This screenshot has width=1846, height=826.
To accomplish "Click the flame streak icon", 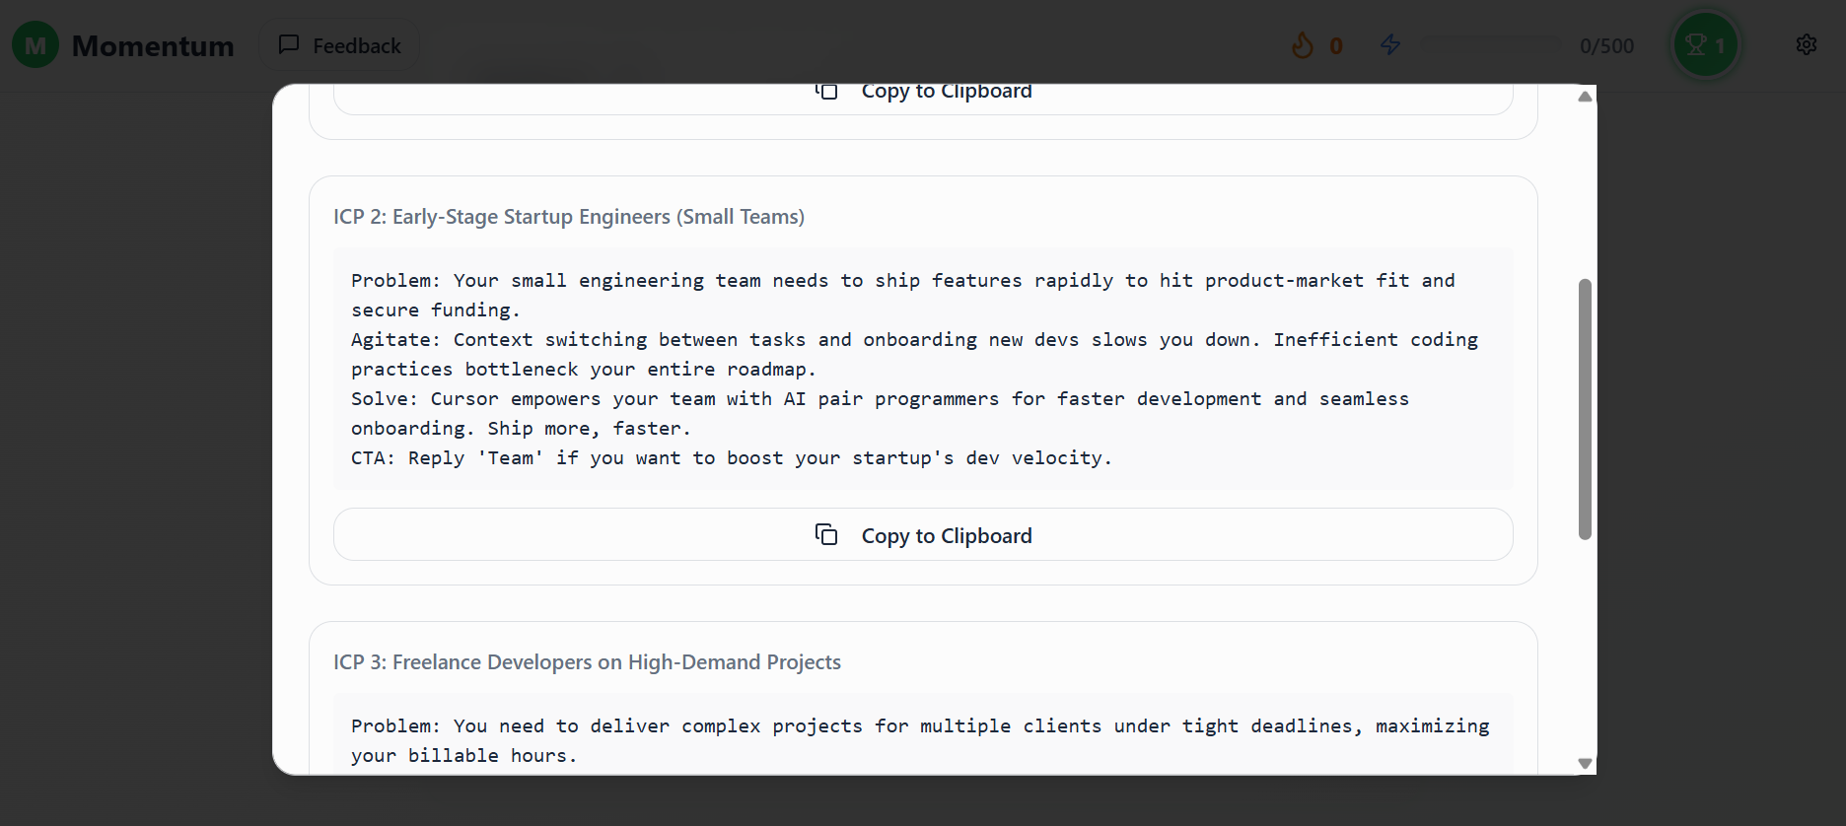I will [1303, 45].
